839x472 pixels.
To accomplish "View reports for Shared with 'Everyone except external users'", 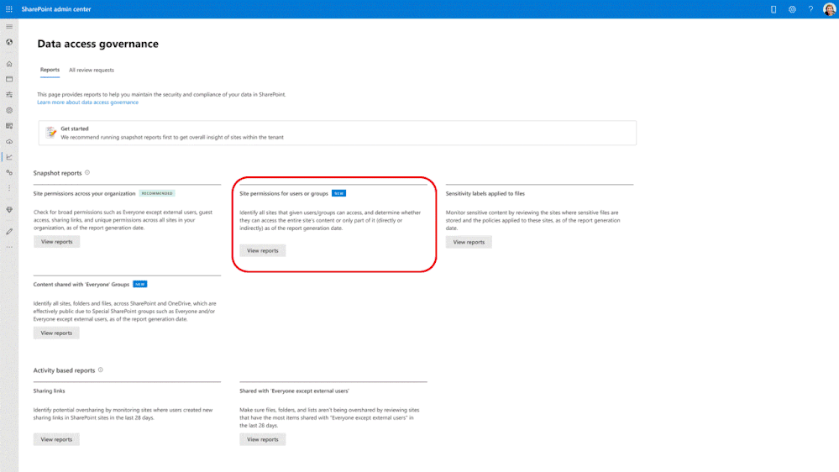I will [263, 439].
